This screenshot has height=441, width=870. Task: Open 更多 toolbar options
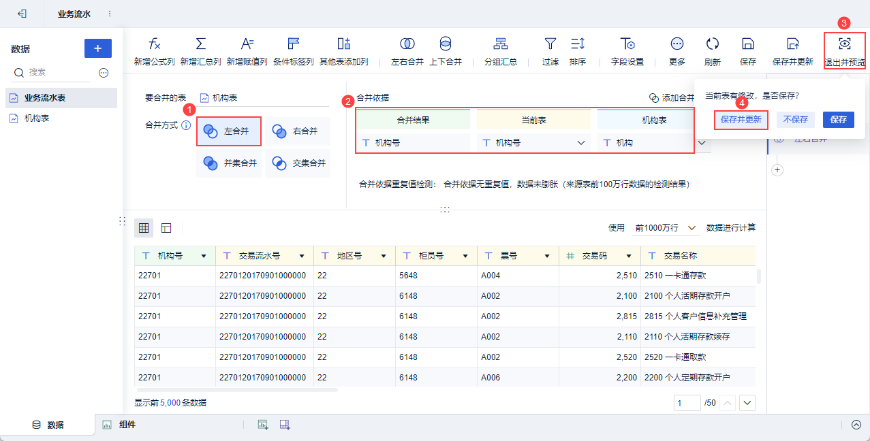(x=677, y=51)
